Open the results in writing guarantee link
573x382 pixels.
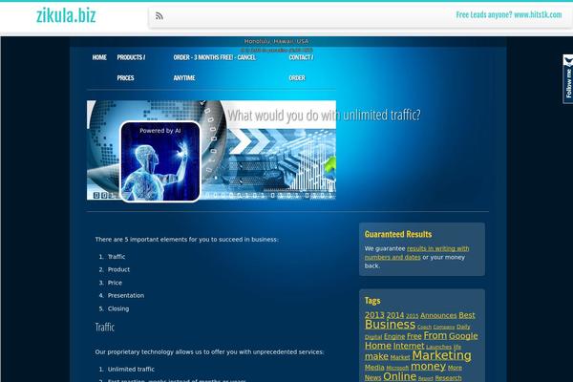pyautogui.click(x=416, y=252)
